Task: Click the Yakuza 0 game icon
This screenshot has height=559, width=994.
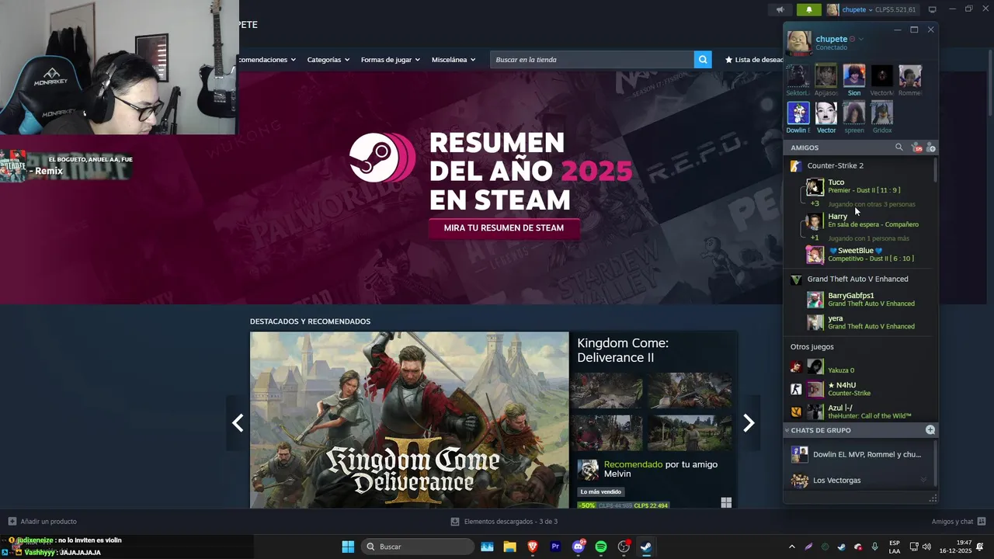Action: click(796, 366)
